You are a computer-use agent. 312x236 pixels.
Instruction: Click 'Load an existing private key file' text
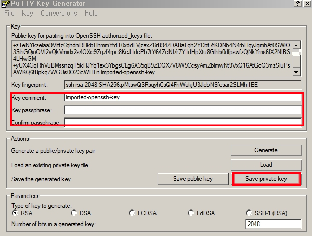tap(50, 165)
